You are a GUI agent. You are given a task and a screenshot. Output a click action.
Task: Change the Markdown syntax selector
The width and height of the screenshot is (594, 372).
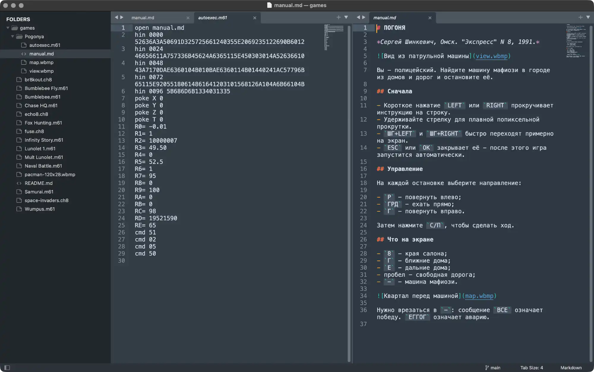coord(571,368)
